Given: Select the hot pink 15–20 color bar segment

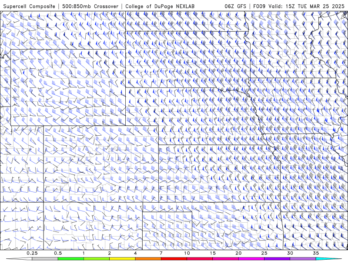Looking at the screenshot, I should pos(225,259).
